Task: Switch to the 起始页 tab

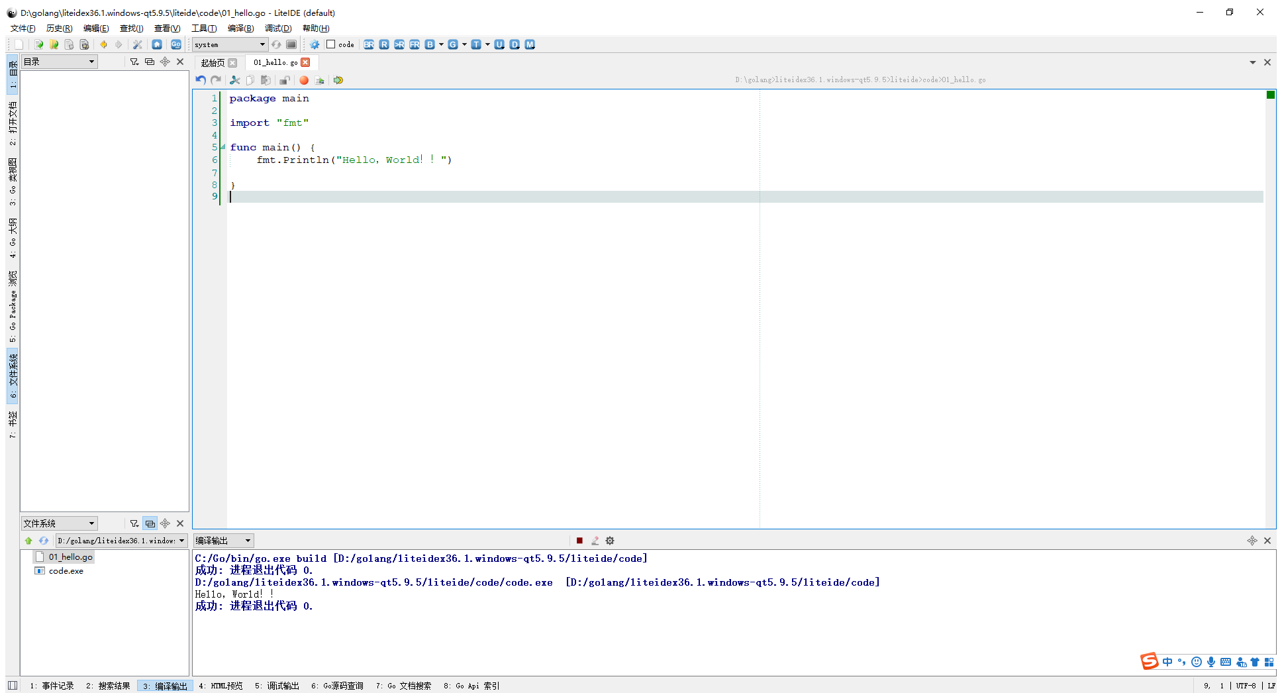Action: [x=213, y=63]
